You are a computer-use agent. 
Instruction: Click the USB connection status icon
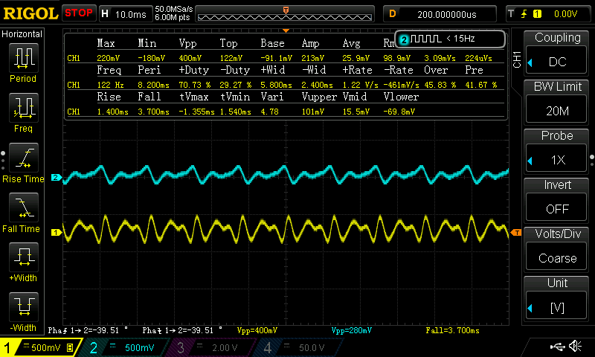[556, 347]
